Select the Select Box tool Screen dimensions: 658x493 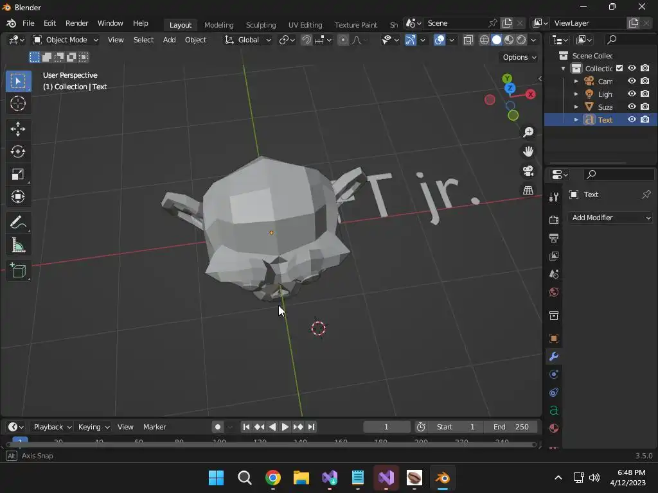click(x=17, y=81)
